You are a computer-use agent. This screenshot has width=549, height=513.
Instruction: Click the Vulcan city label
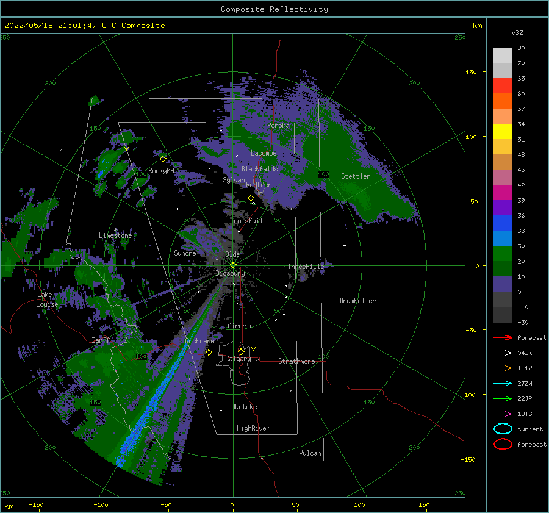(x=310, y=453)
